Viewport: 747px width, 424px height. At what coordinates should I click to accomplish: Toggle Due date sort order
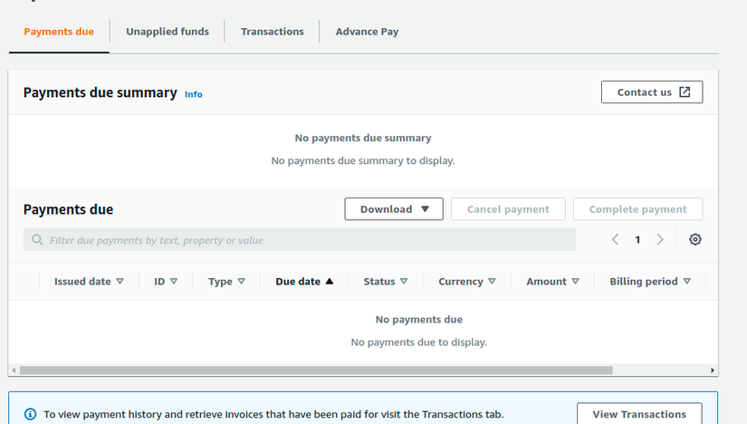pyautogui.click(x=304, y=282)
